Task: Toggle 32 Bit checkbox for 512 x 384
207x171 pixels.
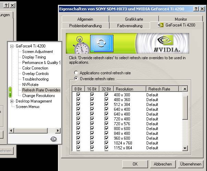Action: [106, 104]
